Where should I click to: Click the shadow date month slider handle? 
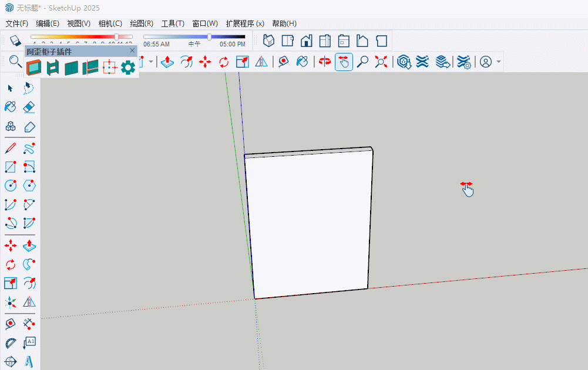pos(116,37)
